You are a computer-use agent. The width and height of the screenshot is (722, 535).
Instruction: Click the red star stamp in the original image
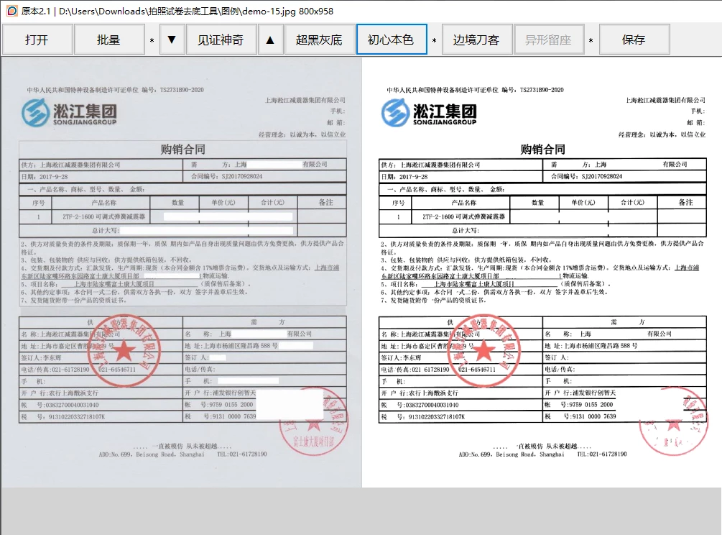pos(125,350)
